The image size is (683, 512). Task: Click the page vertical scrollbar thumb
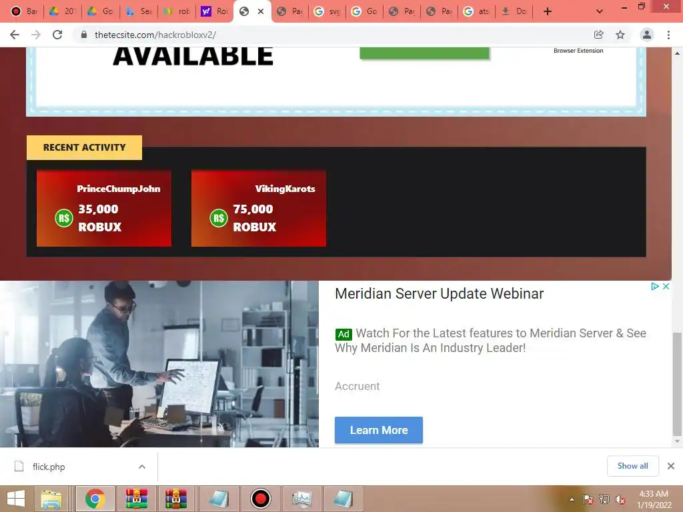(x=677, y=385)
